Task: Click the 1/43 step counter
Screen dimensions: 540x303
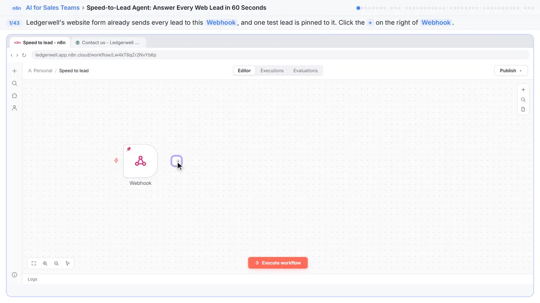Action: [x=14, y=23]
